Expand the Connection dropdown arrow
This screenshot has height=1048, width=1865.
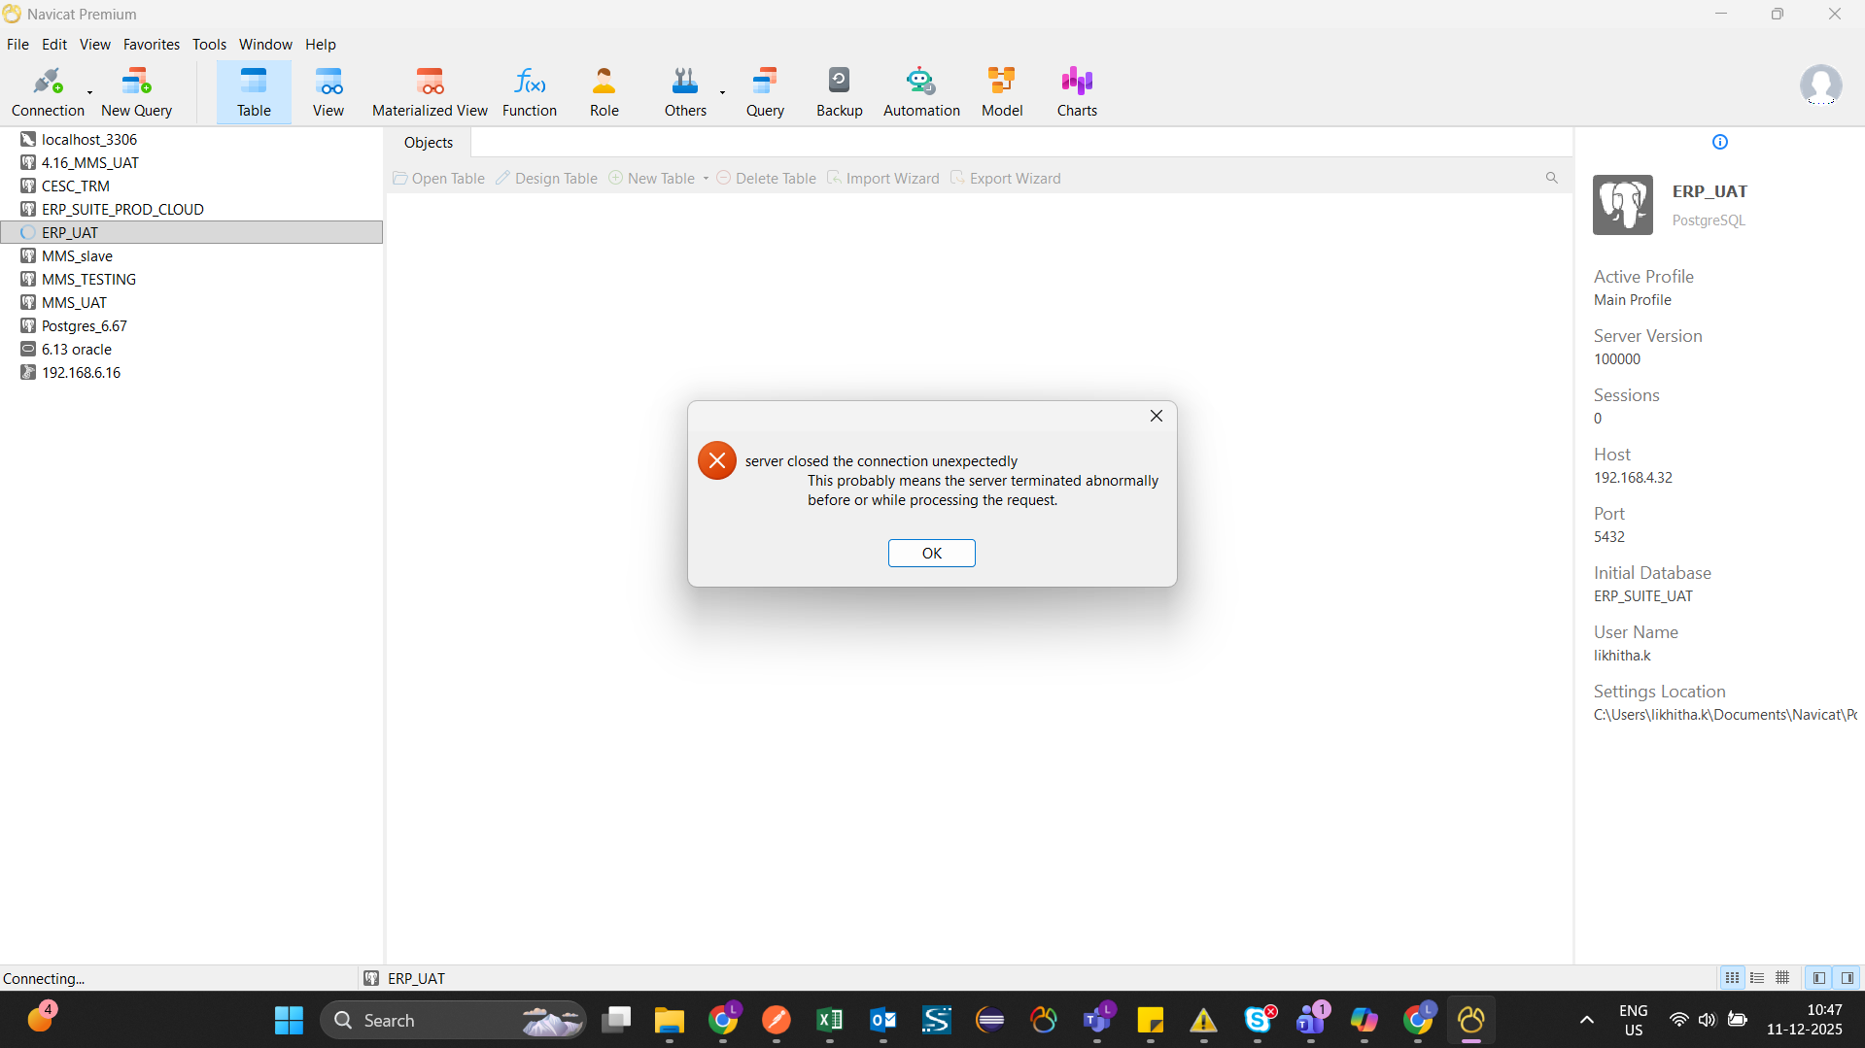point(89,93)
